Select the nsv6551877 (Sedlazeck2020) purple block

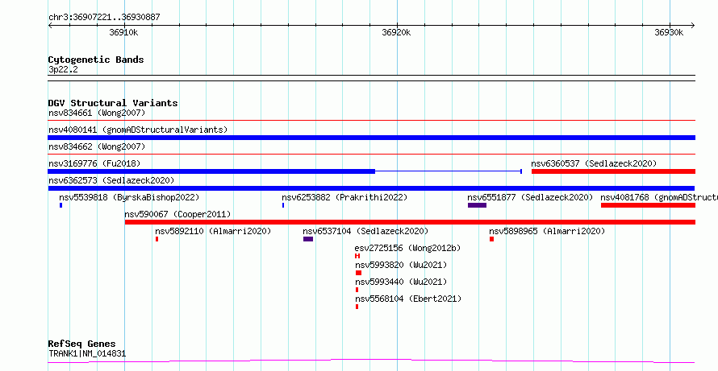(477, 205)
